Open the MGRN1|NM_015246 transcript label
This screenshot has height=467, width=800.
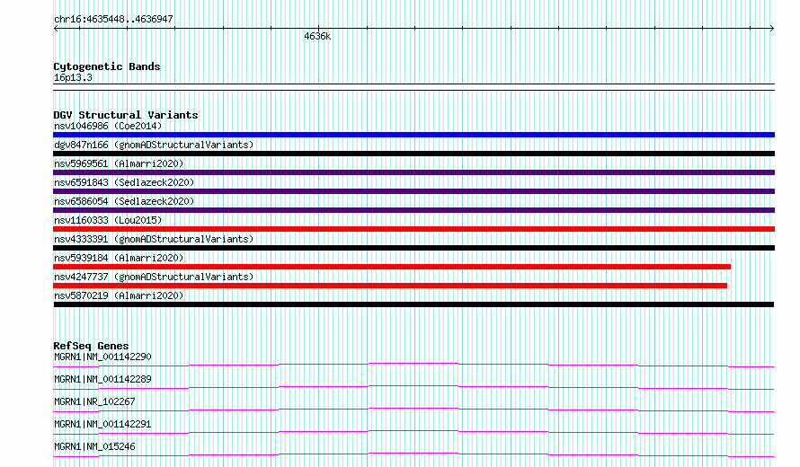[x=94, y=446]
